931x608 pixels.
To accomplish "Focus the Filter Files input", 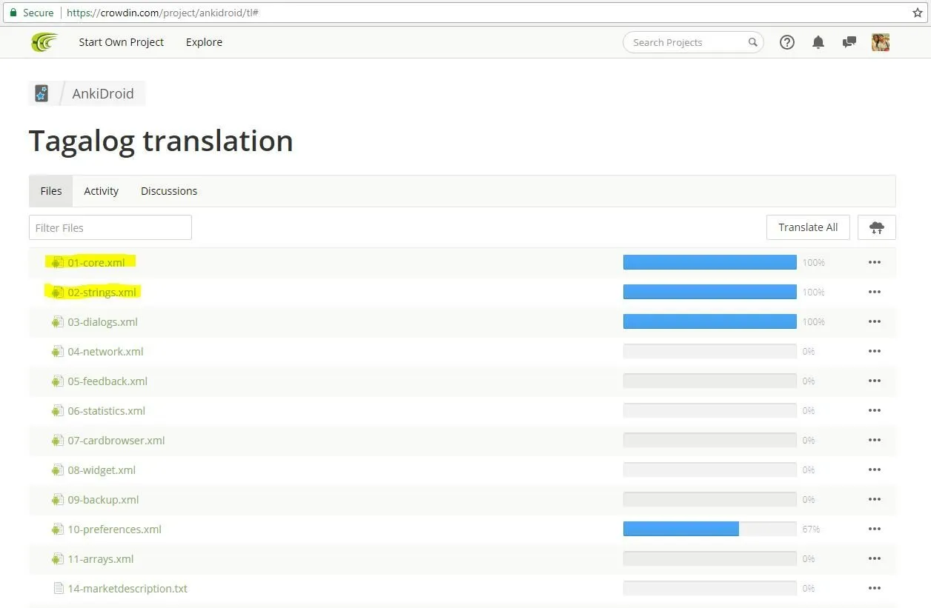I will coord(110,227).
